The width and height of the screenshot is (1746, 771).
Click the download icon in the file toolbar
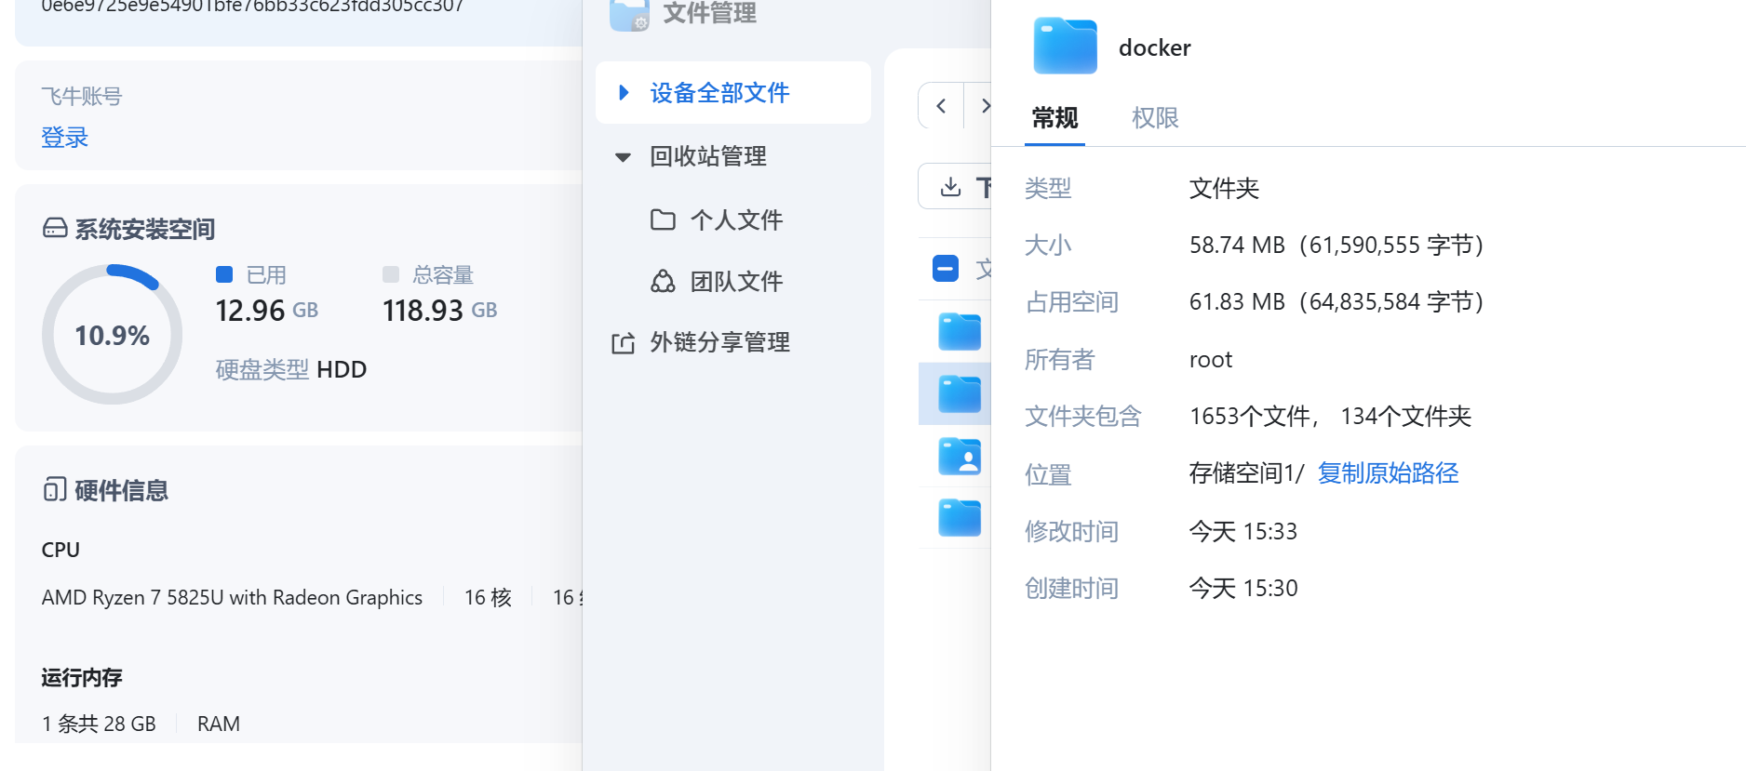click(950, 187)
